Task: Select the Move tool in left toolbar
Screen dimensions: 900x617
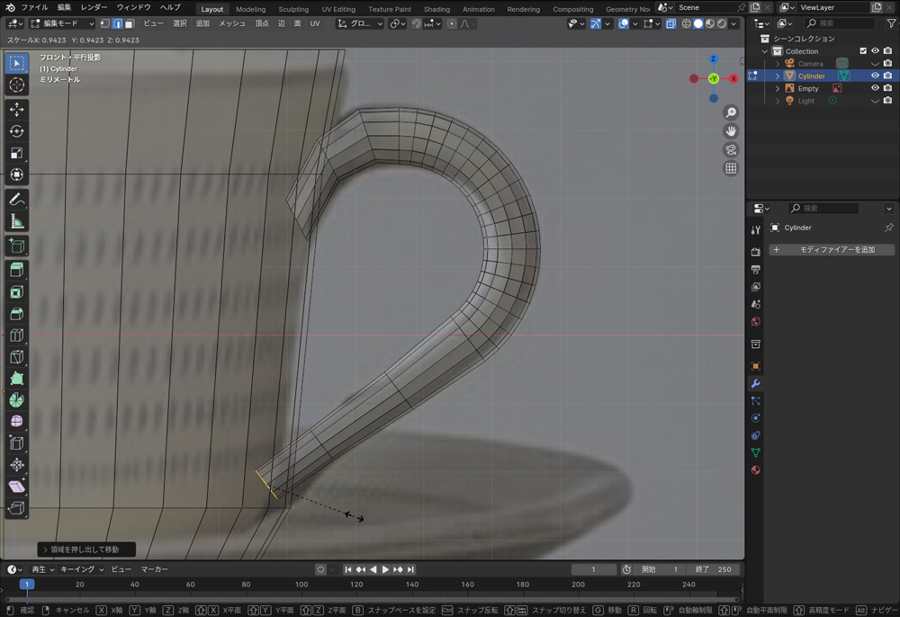Action: tap(16, 109)
